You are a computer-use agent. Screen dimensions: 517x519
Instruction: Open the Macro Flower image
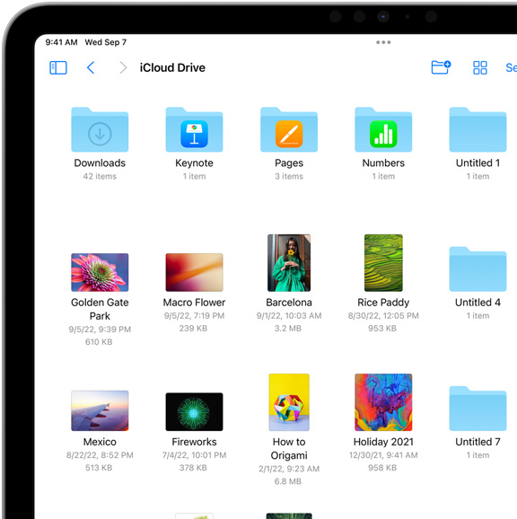click(194, 272)
